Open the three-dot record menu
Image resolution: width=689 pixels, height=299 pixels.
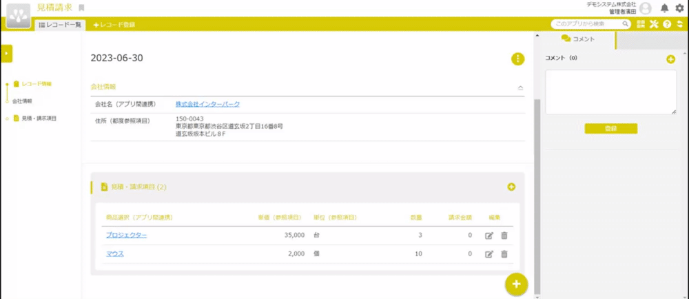pyautogui.click(x=517, y=59)
